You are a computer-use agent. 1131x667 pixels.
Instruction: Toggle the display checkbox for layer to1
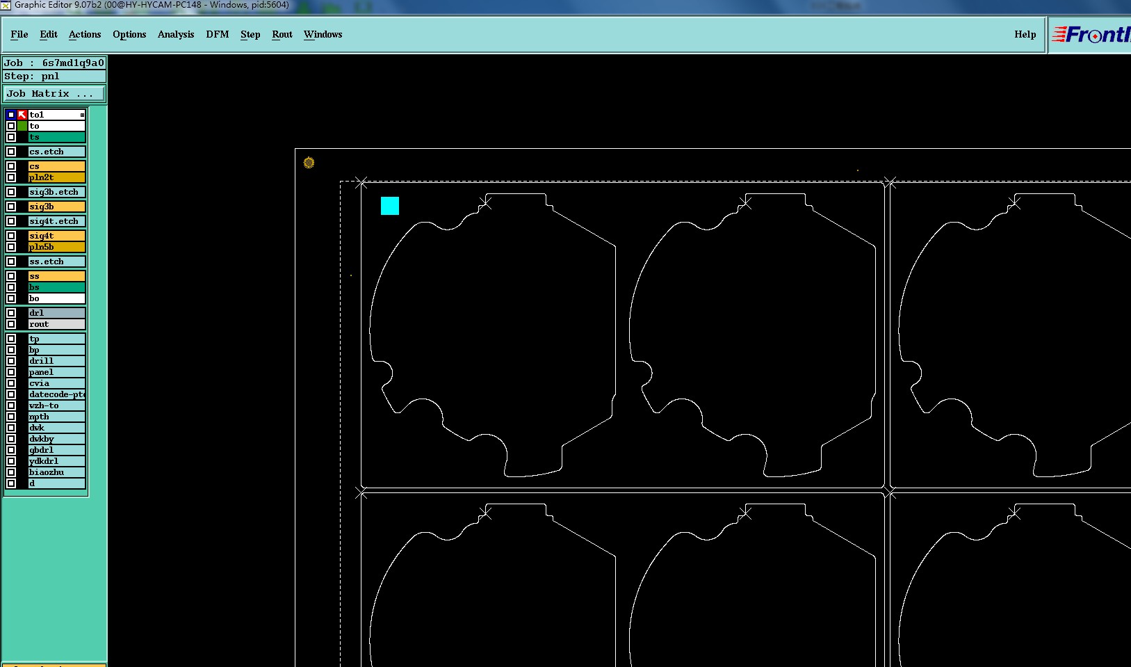(11, 115)
